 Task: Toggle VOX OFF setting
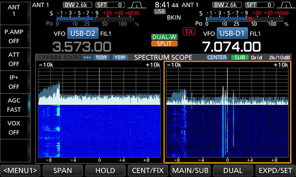coord(14,128)
